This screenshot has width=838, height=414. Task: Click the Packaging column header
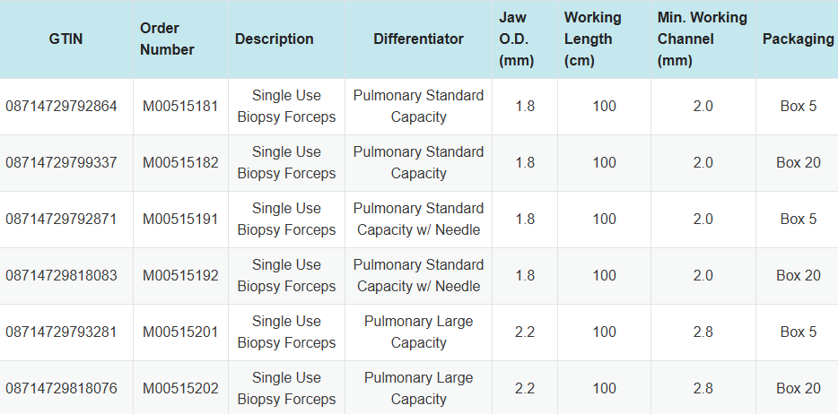[798, 39]
